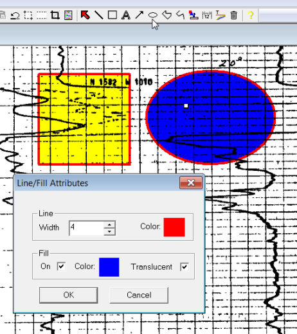Open the line style attributes icon
Screen dimensions: 297x334
click(221, 15)
